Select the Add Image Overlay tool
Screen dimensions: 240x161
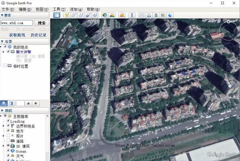[88, 15]
